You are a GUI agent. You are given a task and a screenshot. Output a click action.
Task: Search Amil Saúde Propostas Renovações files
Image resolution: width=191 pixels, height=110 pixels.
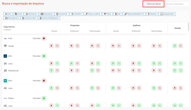pos(98,46)
